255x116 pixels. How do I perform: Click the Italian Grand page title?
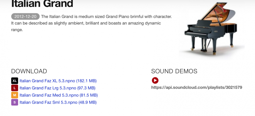pos(42,3)
